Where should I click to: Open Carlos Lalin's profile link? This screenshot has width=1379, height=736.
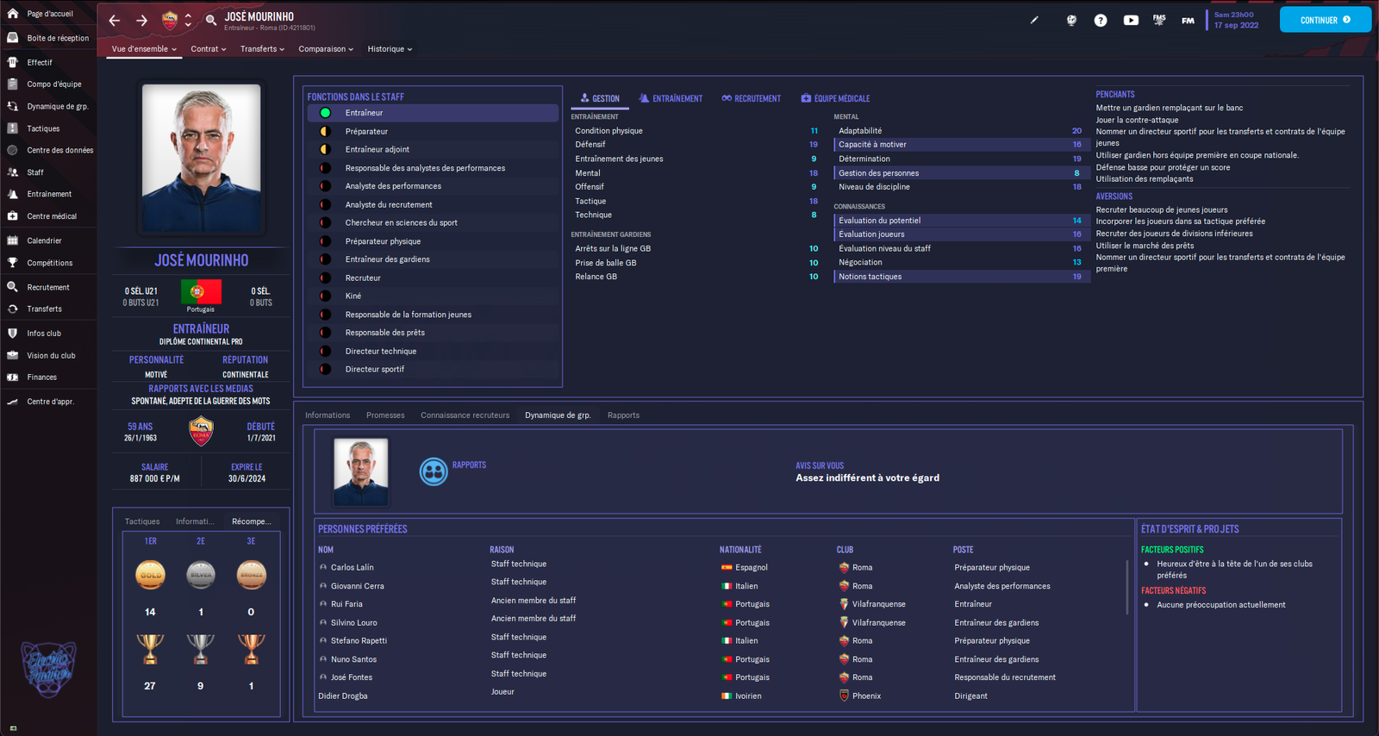click(x=352, y=568)
